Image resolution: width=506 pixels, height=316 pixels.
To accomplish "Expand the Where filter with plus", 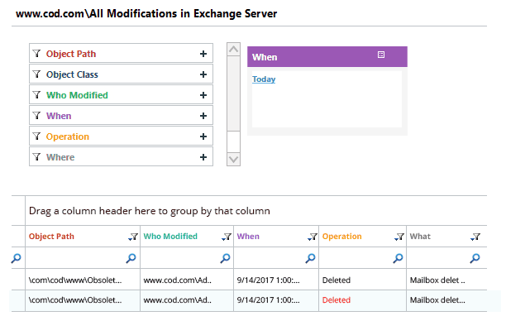I will [203, 157].
